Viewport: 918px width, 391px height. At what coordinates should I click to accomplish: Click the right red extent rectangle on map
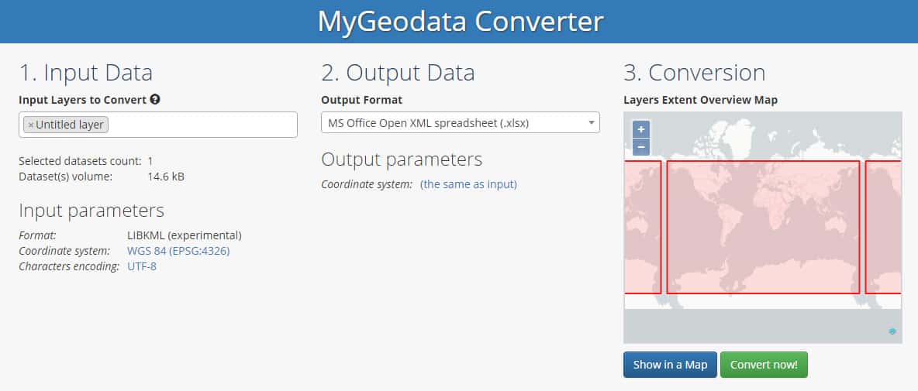point(883,227)
